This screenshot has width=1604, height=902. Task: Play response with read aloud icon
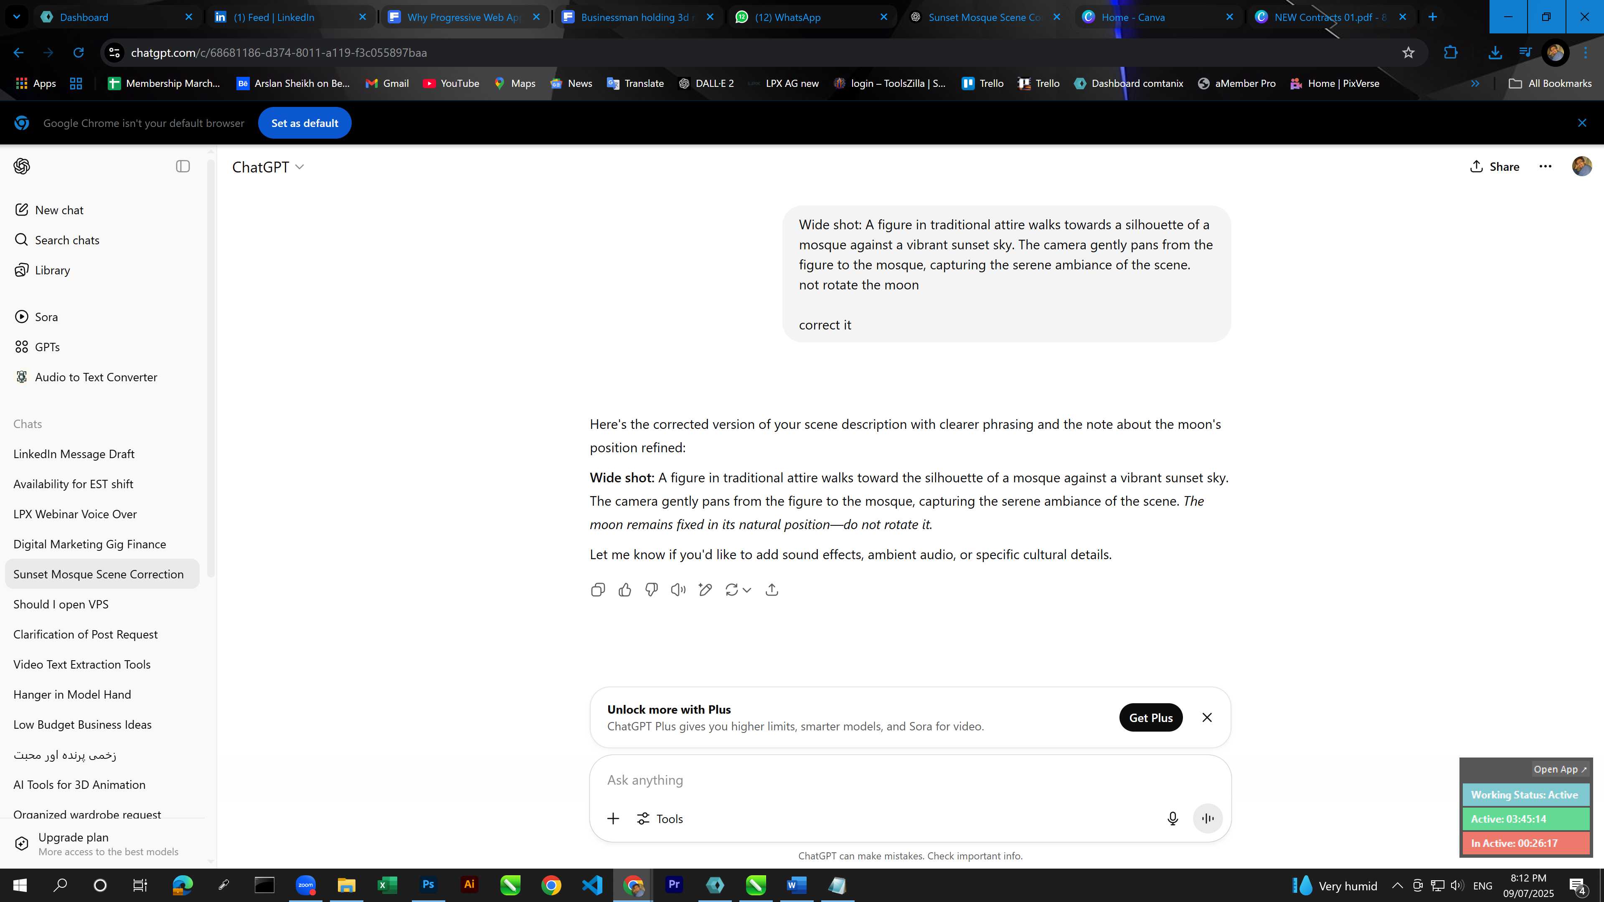coord(678,590)
